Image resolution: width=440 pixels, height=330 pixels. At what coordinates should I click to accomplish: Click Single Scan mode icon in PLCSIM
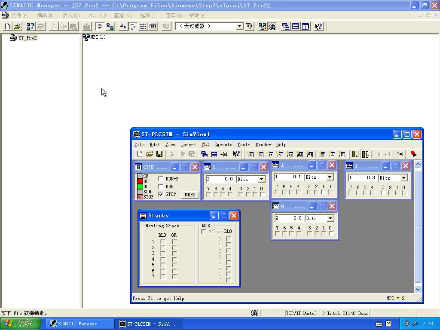tap(355, 154)
